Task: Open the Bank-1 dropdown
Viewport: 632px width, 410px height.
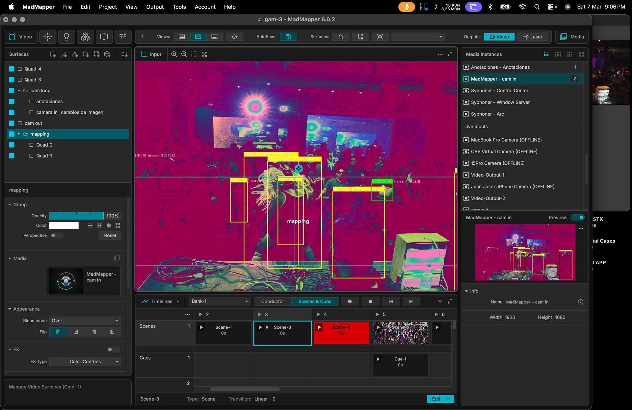Action: pos(219,301)
